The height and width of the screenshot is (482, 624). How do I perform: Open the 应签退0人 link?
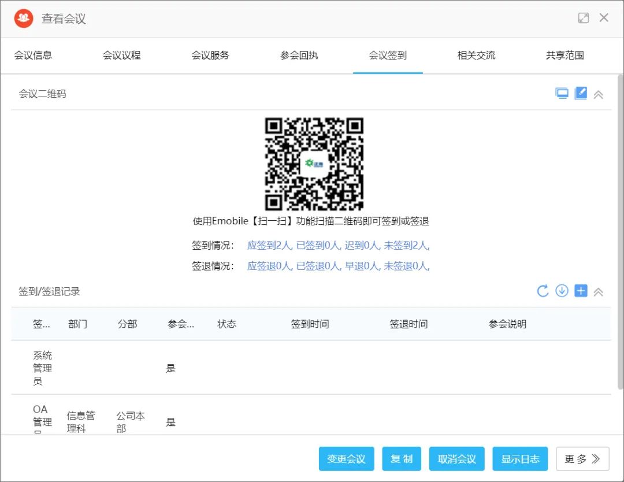coord(270,266)
